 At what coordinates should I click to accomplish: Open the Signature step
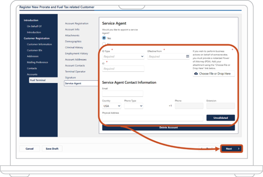tap(70, 77)
